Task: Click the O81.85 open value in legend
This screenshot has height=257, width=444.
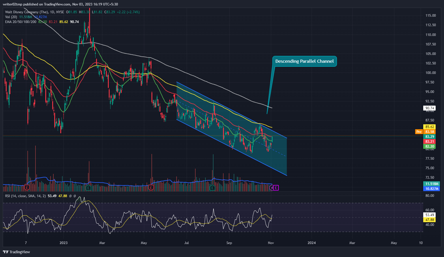Action: [x=72, y=12]
